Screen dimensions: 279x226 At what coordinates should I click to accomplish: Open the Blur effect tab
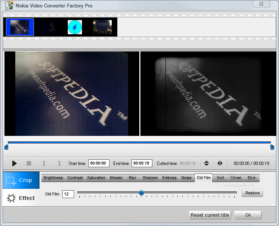point(132,178)
